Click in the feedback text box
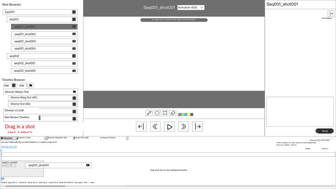The width and height of the screenshot is (336, 189). 300,112
